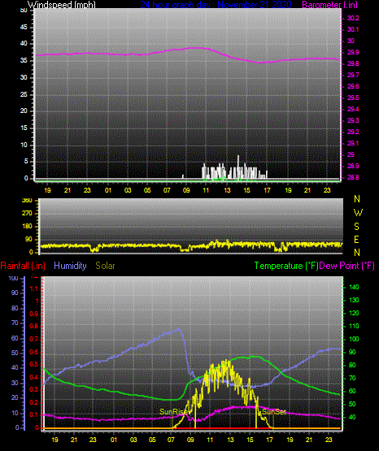Viewport: 379px width, 451px height.
Task: Select the 28.8 value on barometer axis
Action: [353, 177]
